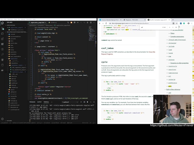Click the Split Editor icon

coord(91,22)
